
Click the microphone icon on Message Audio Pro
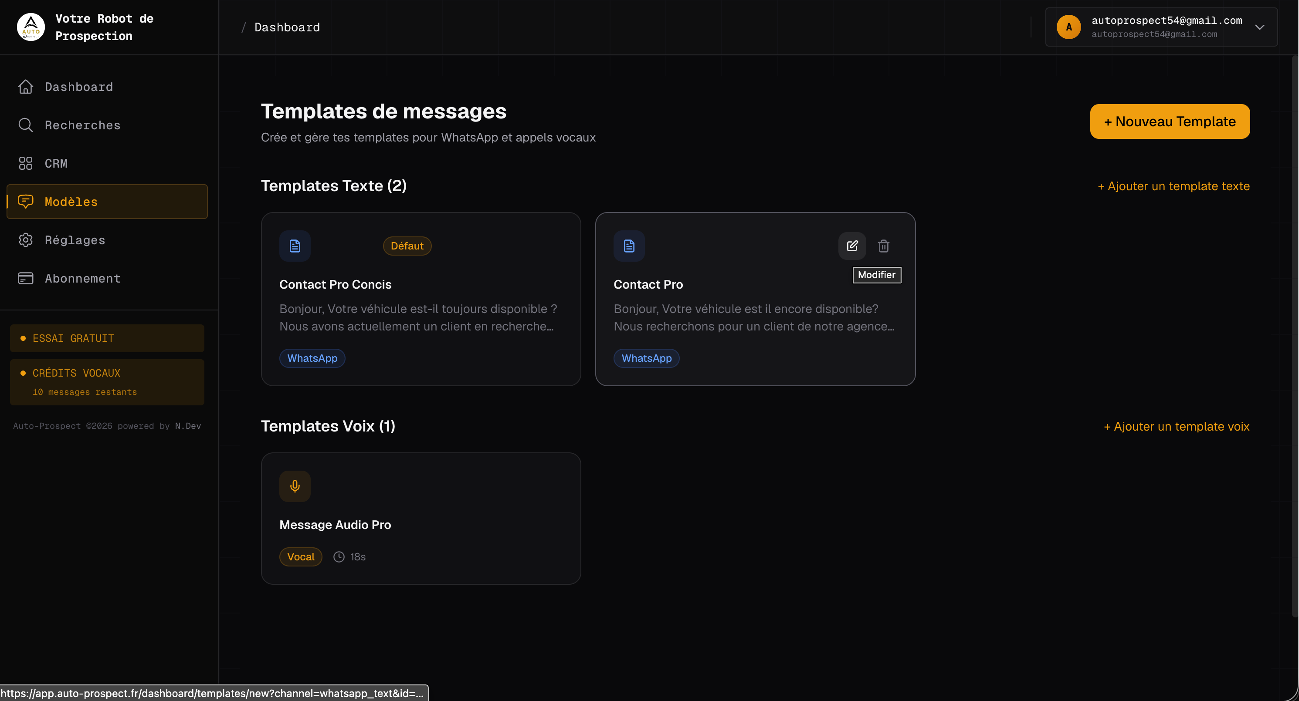(x=295, y=486)
